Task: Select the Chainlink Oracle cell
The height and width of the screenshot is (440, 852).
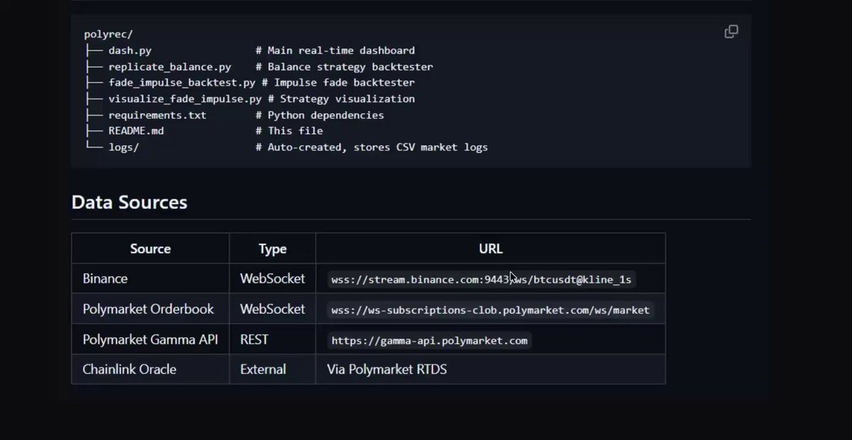Action: pyautogui.click(x=151, y=369)
